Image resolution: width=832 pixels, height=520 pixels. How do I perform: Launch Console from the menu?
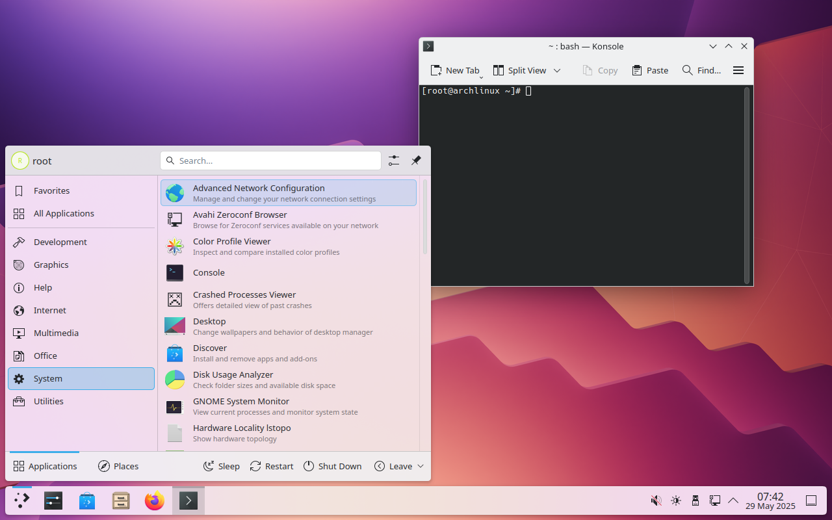289,273
